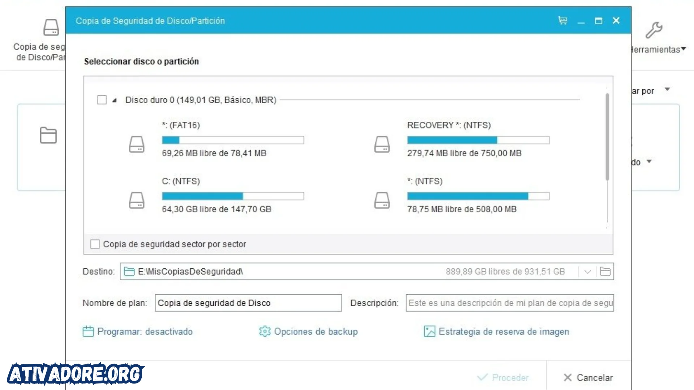Screen dimensions: 694x390
Task: Click the 508,00 MB NTFS partition usage bar
Action: click(478, 196)
